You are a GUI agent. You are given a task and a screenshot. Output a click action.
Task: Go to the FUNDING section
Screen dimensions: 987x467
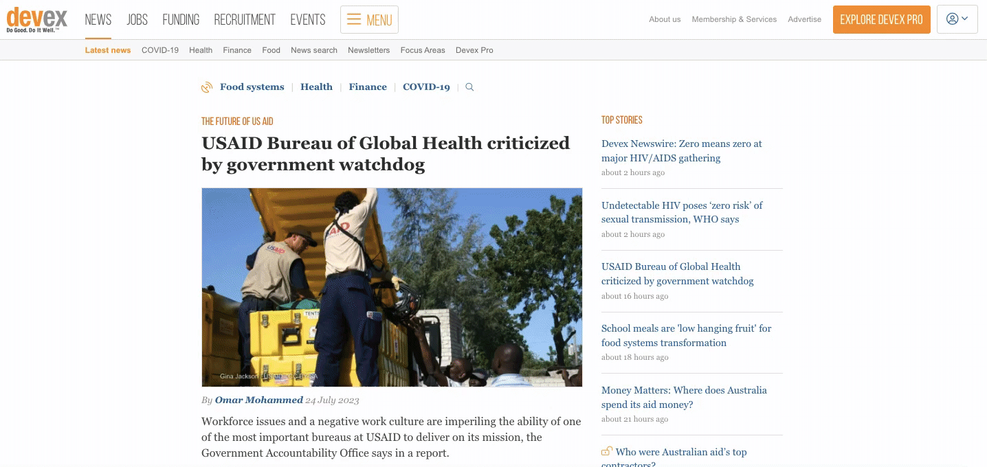(181, 20)
